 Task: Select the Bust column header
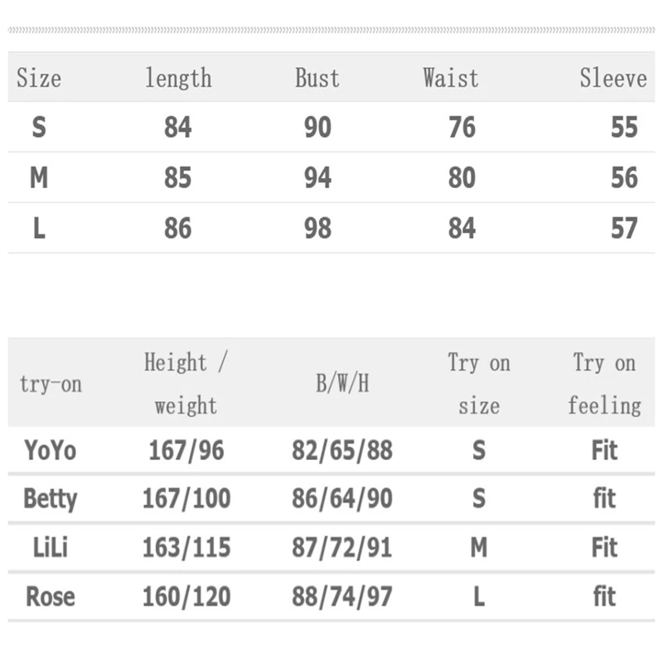click(x=317, y=79)
